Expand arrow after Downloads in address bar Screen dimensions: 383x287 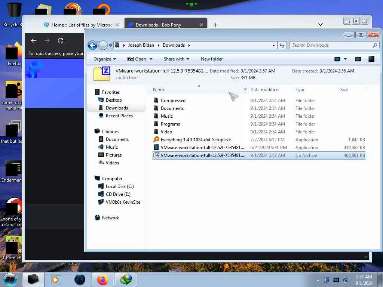(189, 45)
